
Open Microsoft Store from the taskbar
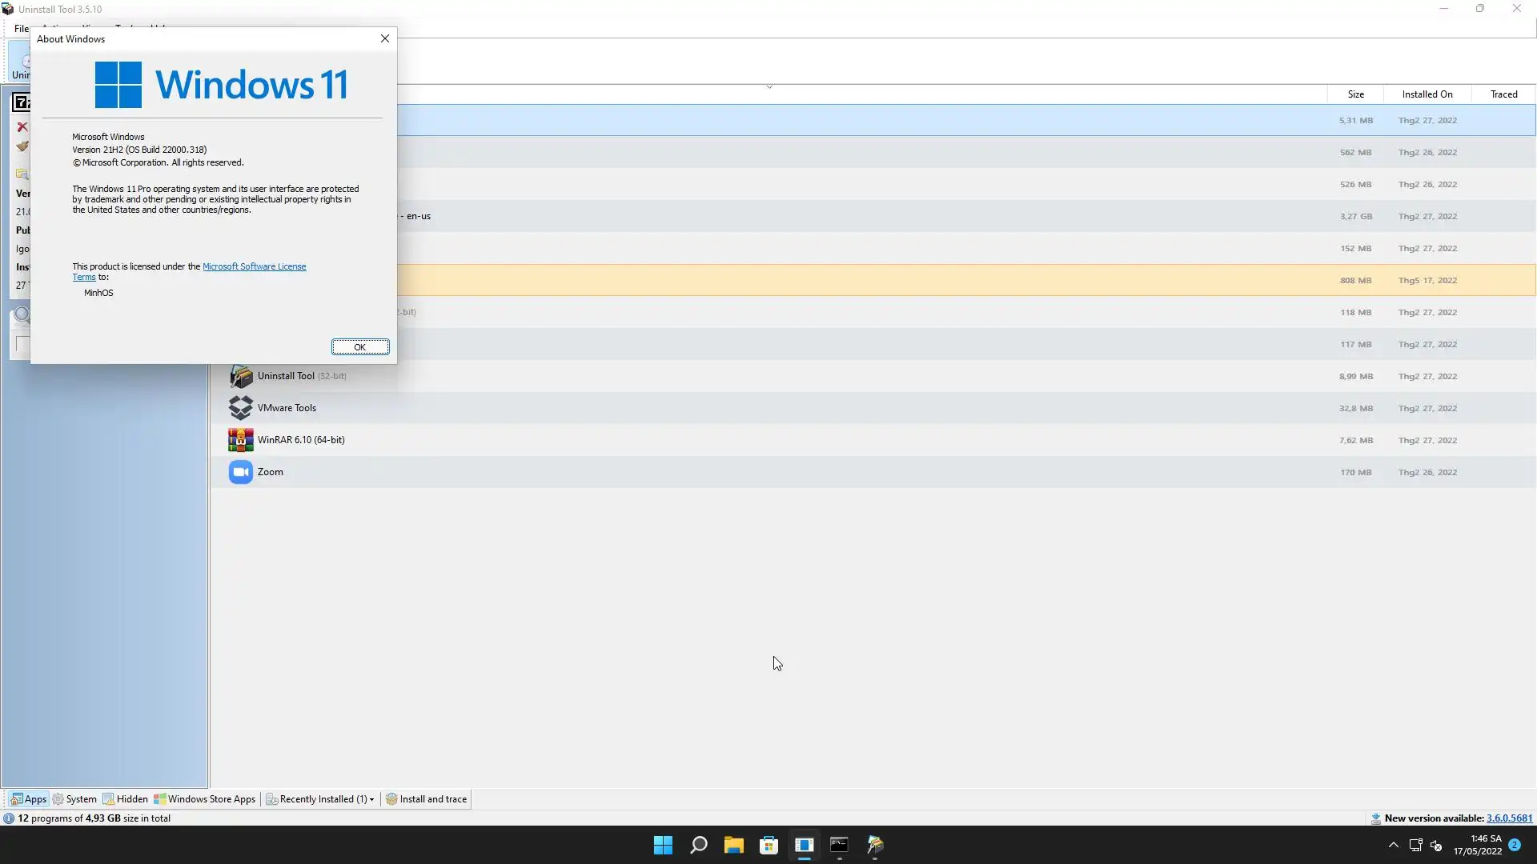[768, 845]
